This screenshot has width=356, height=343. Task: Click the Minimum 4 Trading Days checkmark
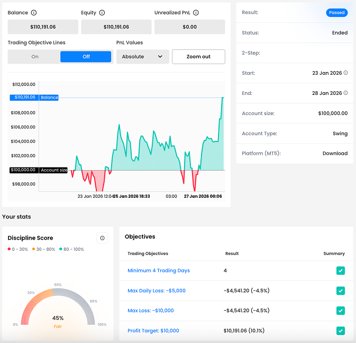pos(340,271)
